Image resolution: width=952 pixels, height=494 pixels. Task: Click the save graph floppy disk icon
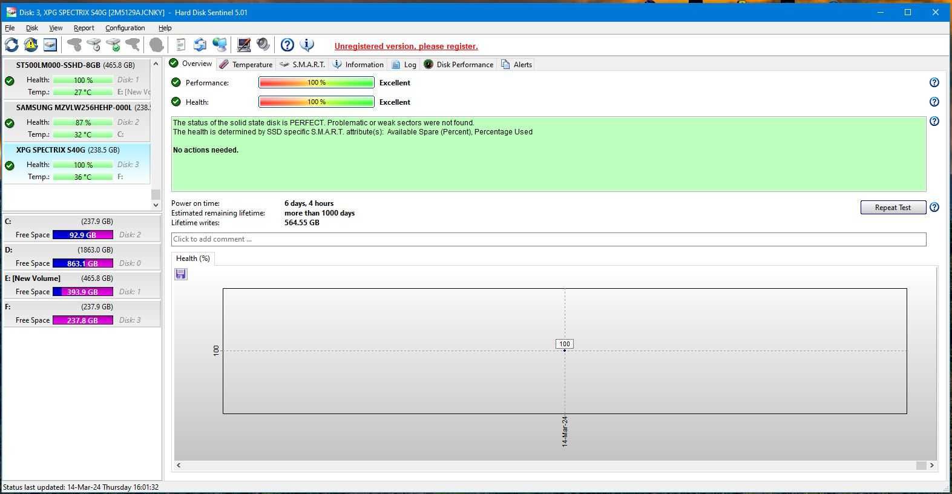(x=181, y=274)
